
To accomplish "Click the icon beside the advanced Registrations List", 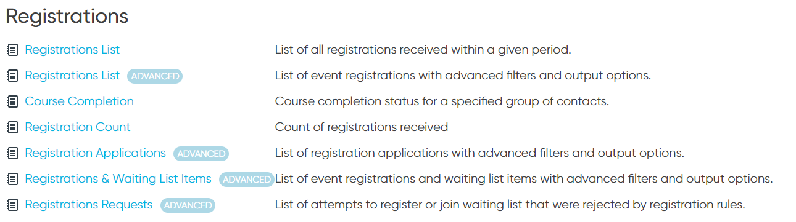I will click(12, 76).
